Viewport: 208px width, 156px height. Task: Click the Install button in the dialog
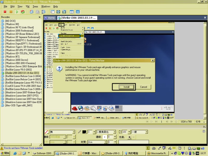click(x=126, y=87)
